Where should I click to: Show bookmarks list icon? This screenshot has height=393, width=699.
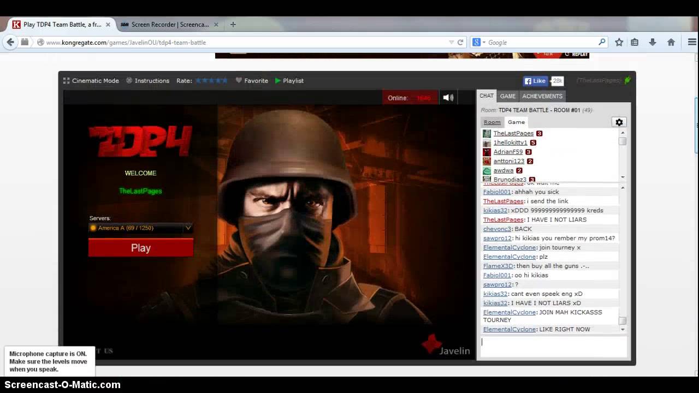pyautogui.click(x=635, y=42)
